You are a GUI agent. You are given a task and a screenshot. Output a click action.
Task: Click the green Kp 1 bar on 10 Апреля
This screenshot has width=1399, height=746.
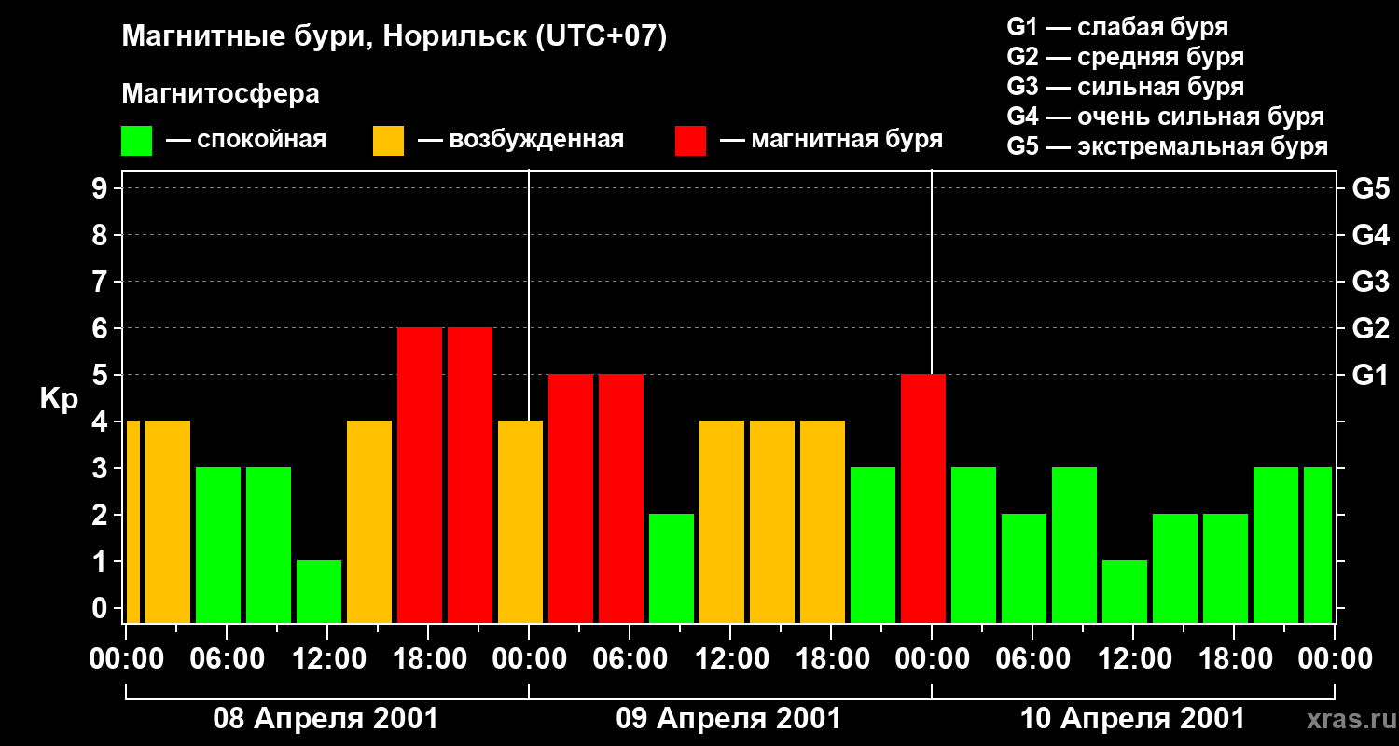pyautogui.click(x=1125, y=591)
